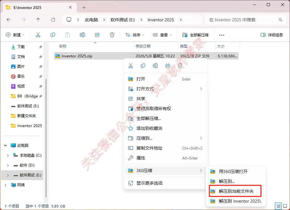
Task: Switch to the large thumbnails view icon
Action: point(285,206)
